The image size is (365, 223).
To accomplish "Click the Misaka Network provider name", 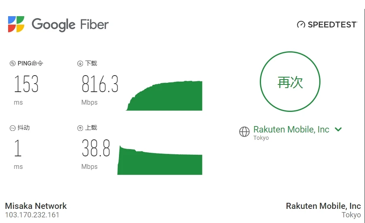I will pyautogui.click(x=36, y=206).
